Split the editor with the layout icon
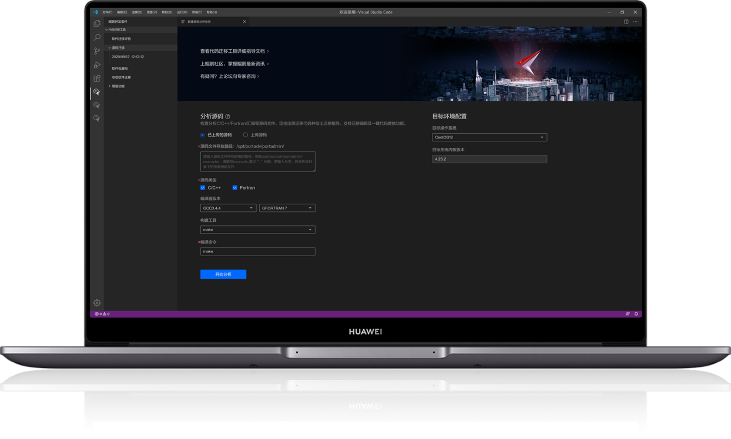The image size is (731, 439). pos(626,22)
